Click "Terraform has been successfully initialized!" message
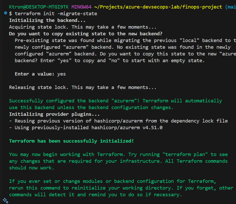This screenshot has height=204, width=236. [72, 141]
